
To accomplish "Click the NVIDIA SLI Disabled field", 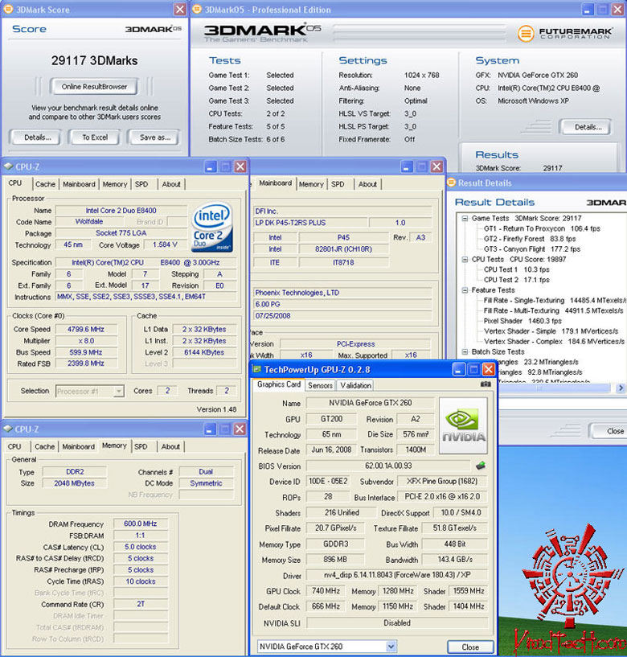I will (x=397, y=623).
